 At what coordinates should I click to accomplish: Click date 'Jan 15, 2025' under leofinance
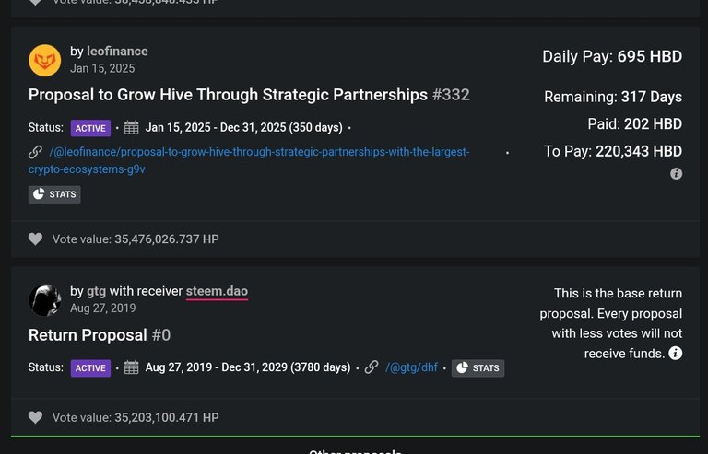pyautogui.click(x=102, y=68)
